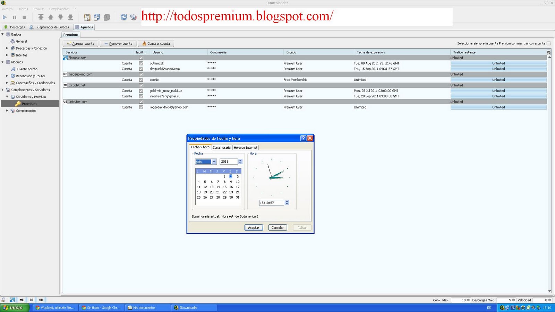Enable always select Premium account with most traffic
The width and height of the screenshot is (555, 312).
(548, 43)
